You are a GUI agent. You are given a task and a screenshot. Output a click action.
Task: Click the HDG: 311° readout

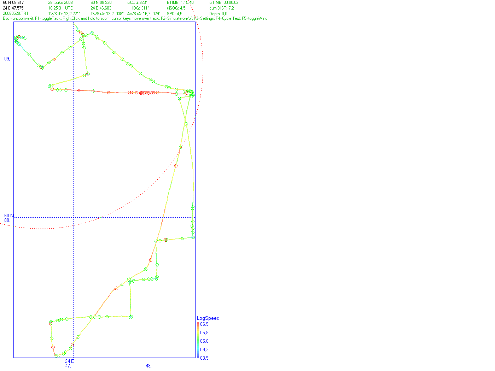point(140,8)
